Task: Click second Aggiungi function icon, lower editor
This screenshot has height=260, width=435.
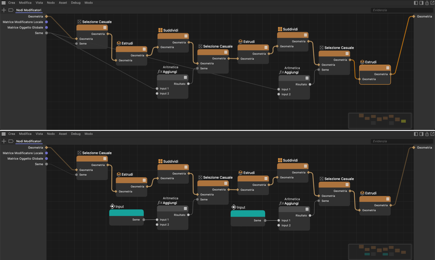Action: coord(282,203)
